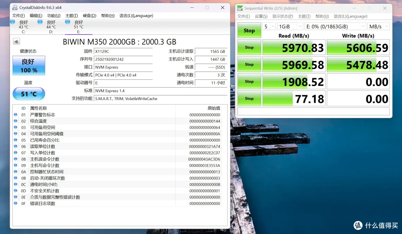The height and width of the screenshot is (234, 402).
Task: Click Stop button beside 77.18 read result
Action: [x=249, y=99]
